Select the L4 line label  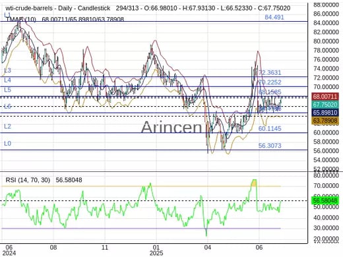7,80
